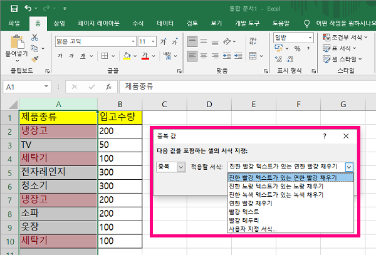Click the dialog help question mark button
Image resolution: width=376 pixels, height=255 pixels.
[x=325, y=136]
